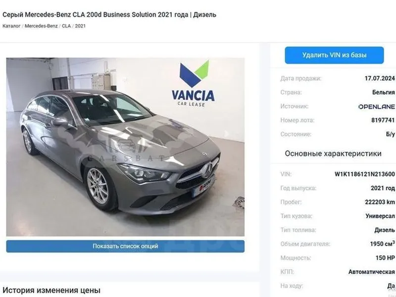Click the Основные характеристики section header
The width and height of the screenshot is (396, 297).
333,153
